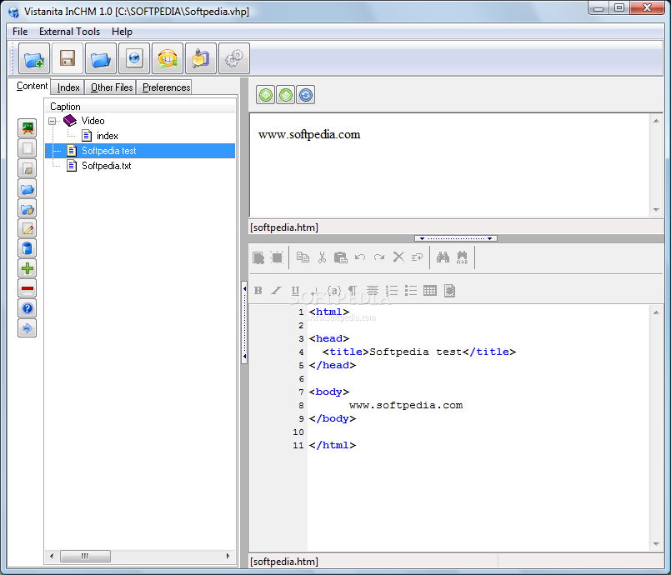
Task: Click the red minus remove icon
Action: 27,288
